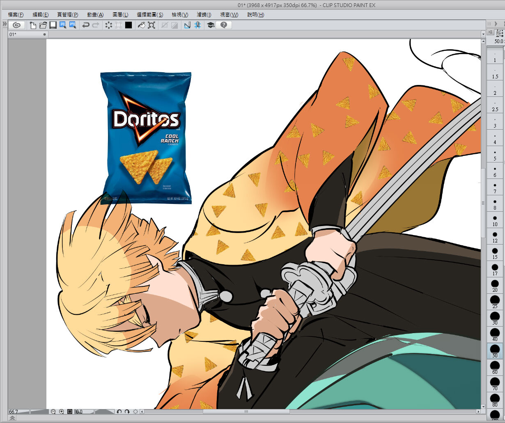Zoom out using the minus magnifier
The image size is (505, 423).
pyautogui.click(x=53, y=412)
